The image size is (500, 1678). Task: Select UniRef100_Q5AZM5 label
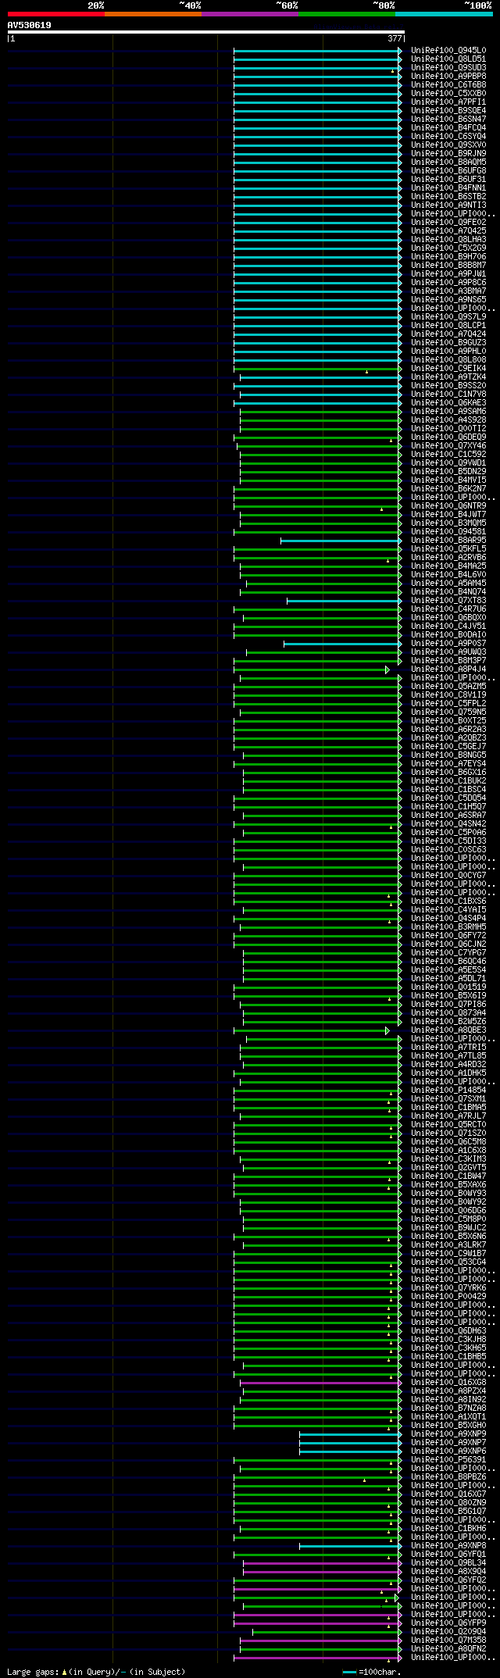point(448,686)
